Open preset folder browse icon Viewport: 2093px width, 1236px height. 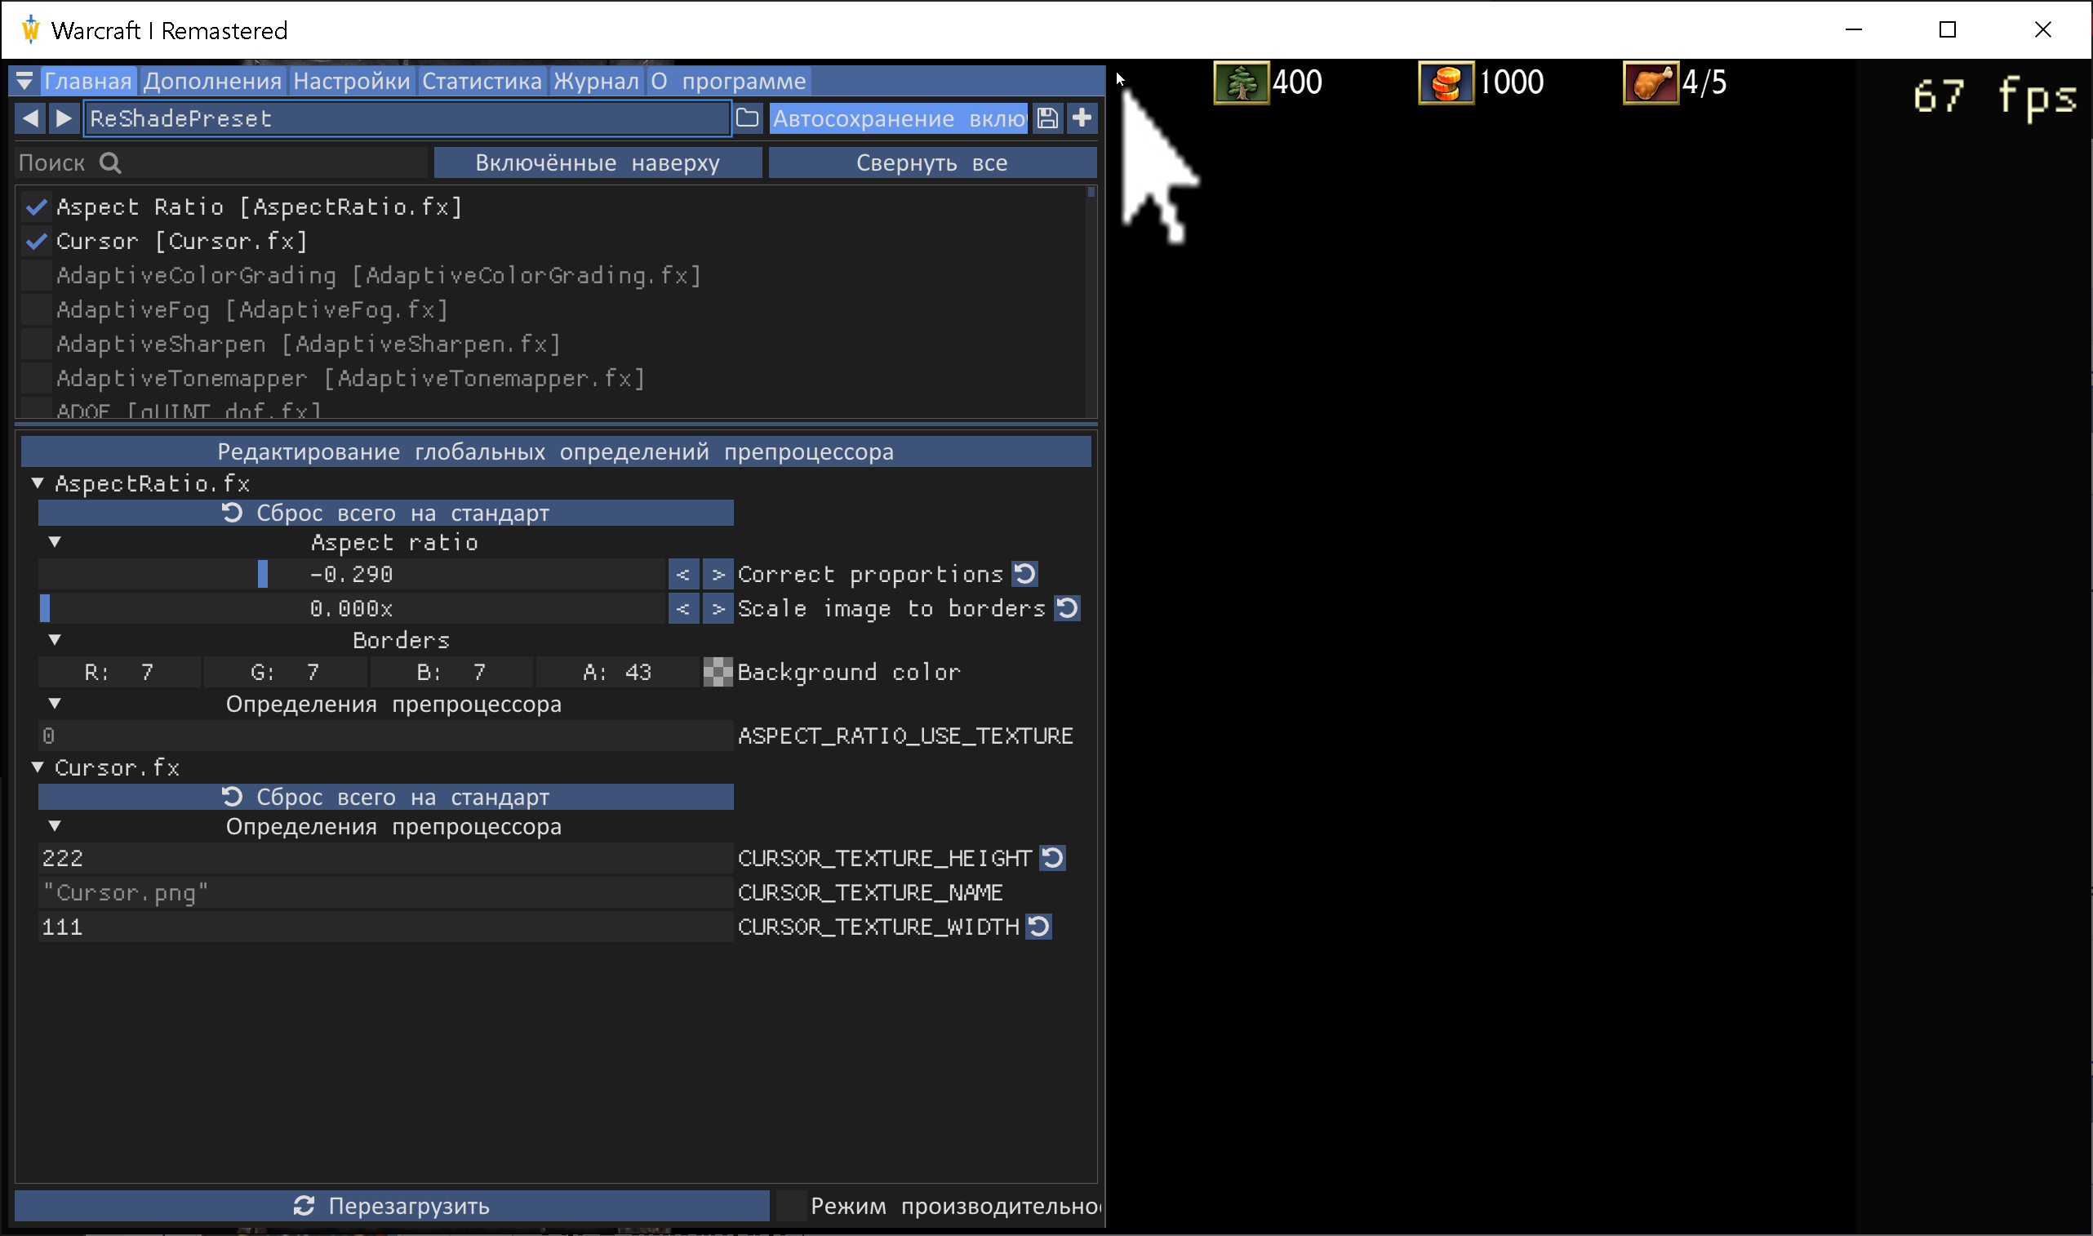click(748, 118)
